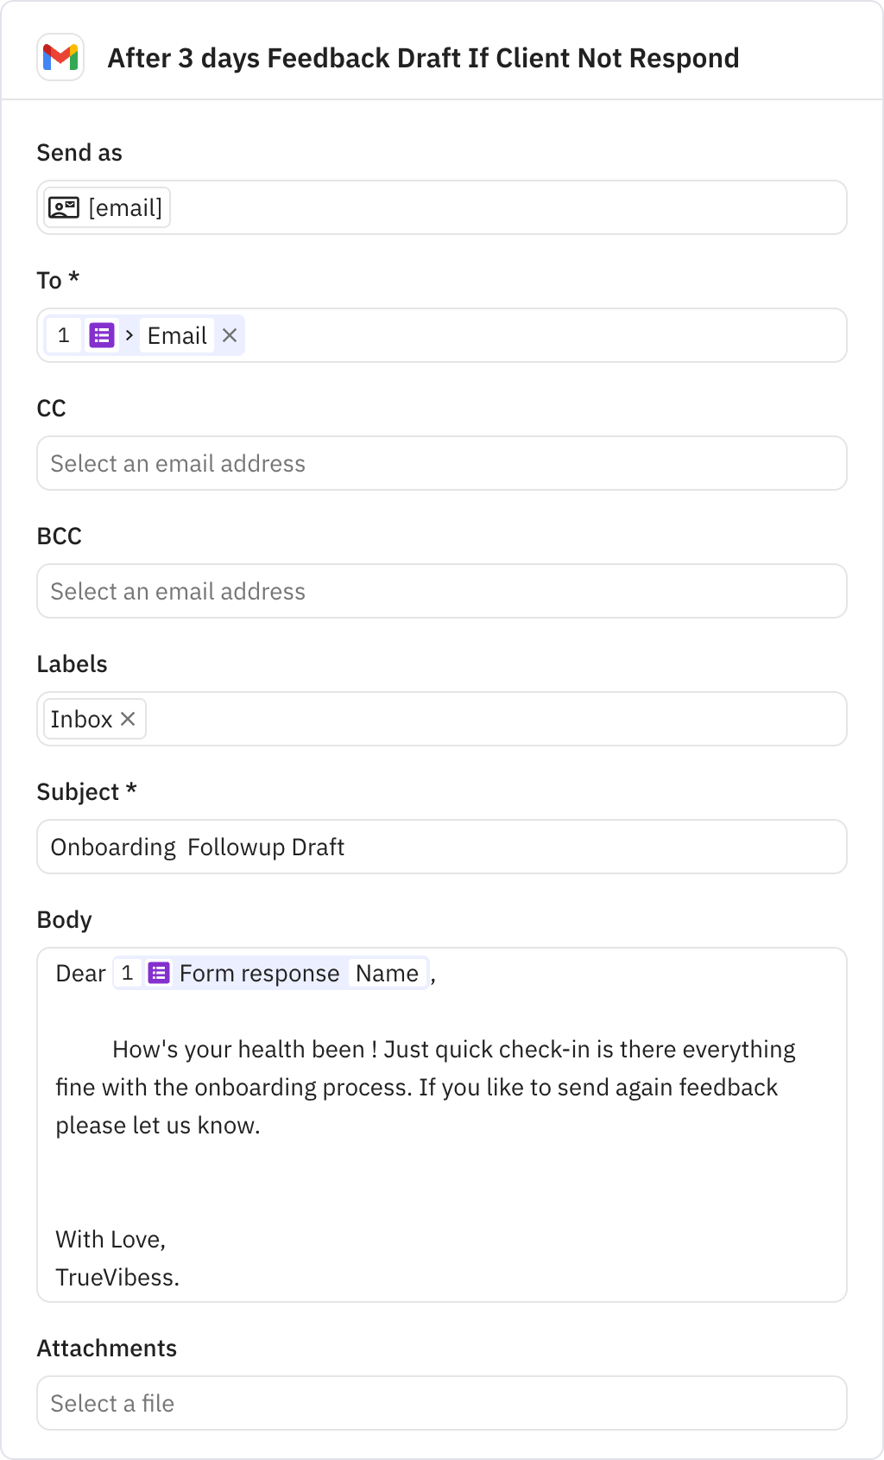Select the Inbox label chip
The width and height of the screenshot is (884, 1460).
coord(82,719)
